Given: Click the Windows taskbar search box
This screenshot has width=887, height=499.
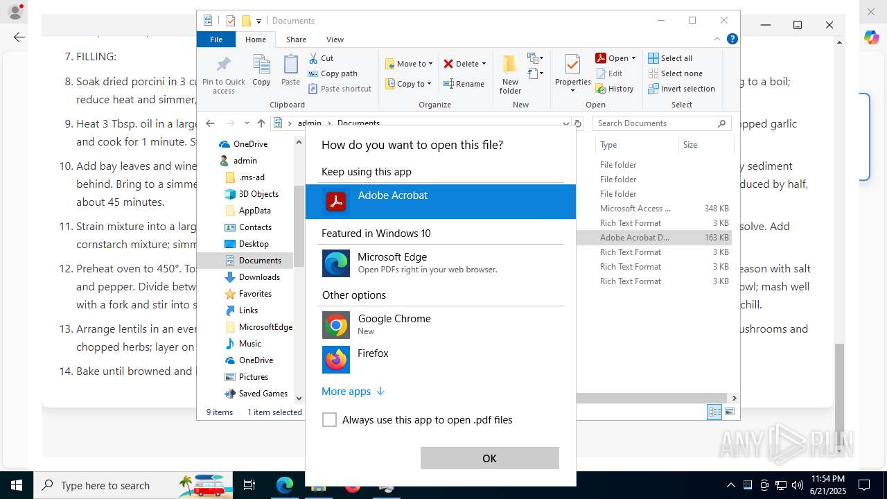Looking at the screenshot, I should point(133,485).
